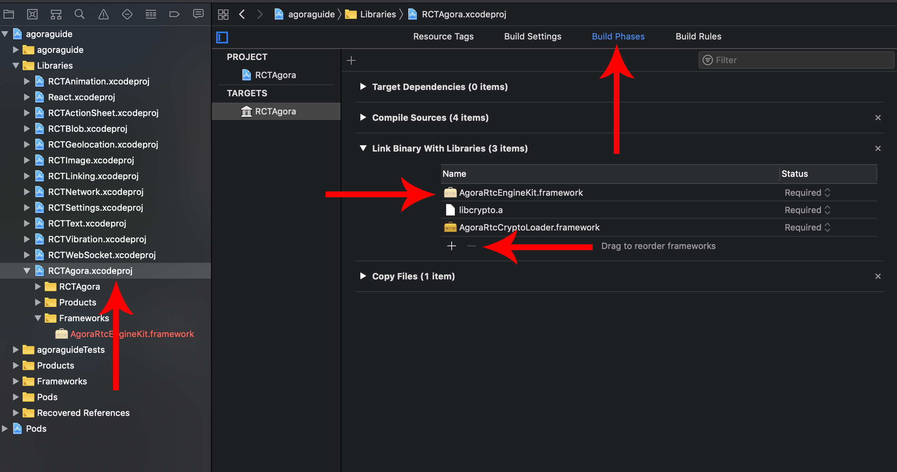897x472 pixels.
Task: Collapse the Libraries folder in navigator
Action: click(x=16, y=66)
